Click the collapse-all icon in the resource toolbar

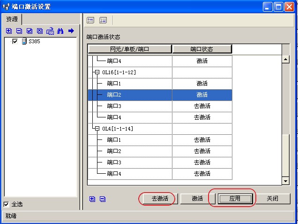coord(19,31)
